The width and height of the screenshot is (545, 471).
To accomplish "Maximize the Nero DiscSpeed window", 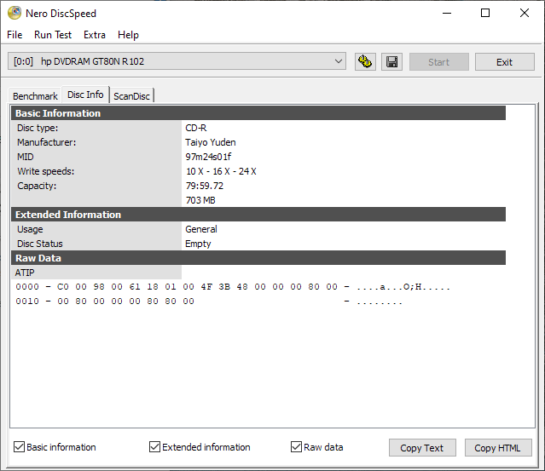I will 485,13.
